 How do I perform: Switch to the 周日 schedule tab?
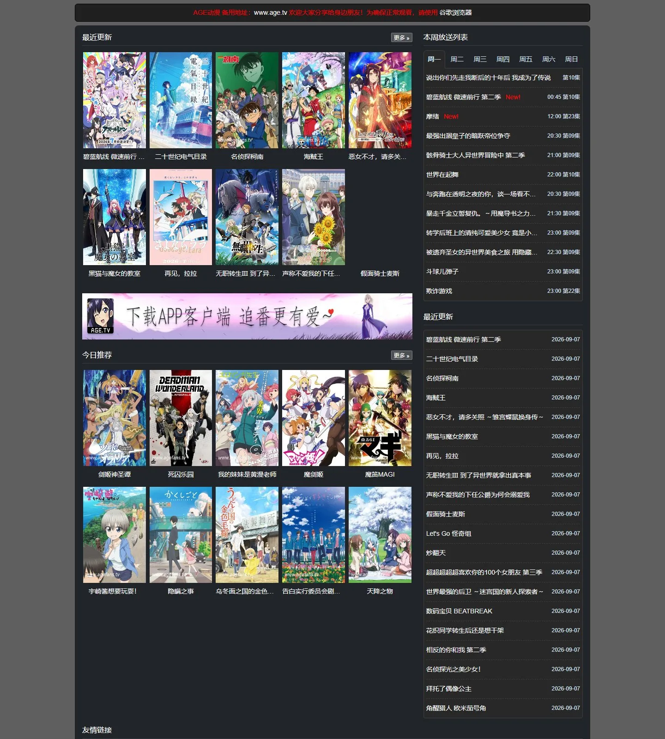(571, 59)
